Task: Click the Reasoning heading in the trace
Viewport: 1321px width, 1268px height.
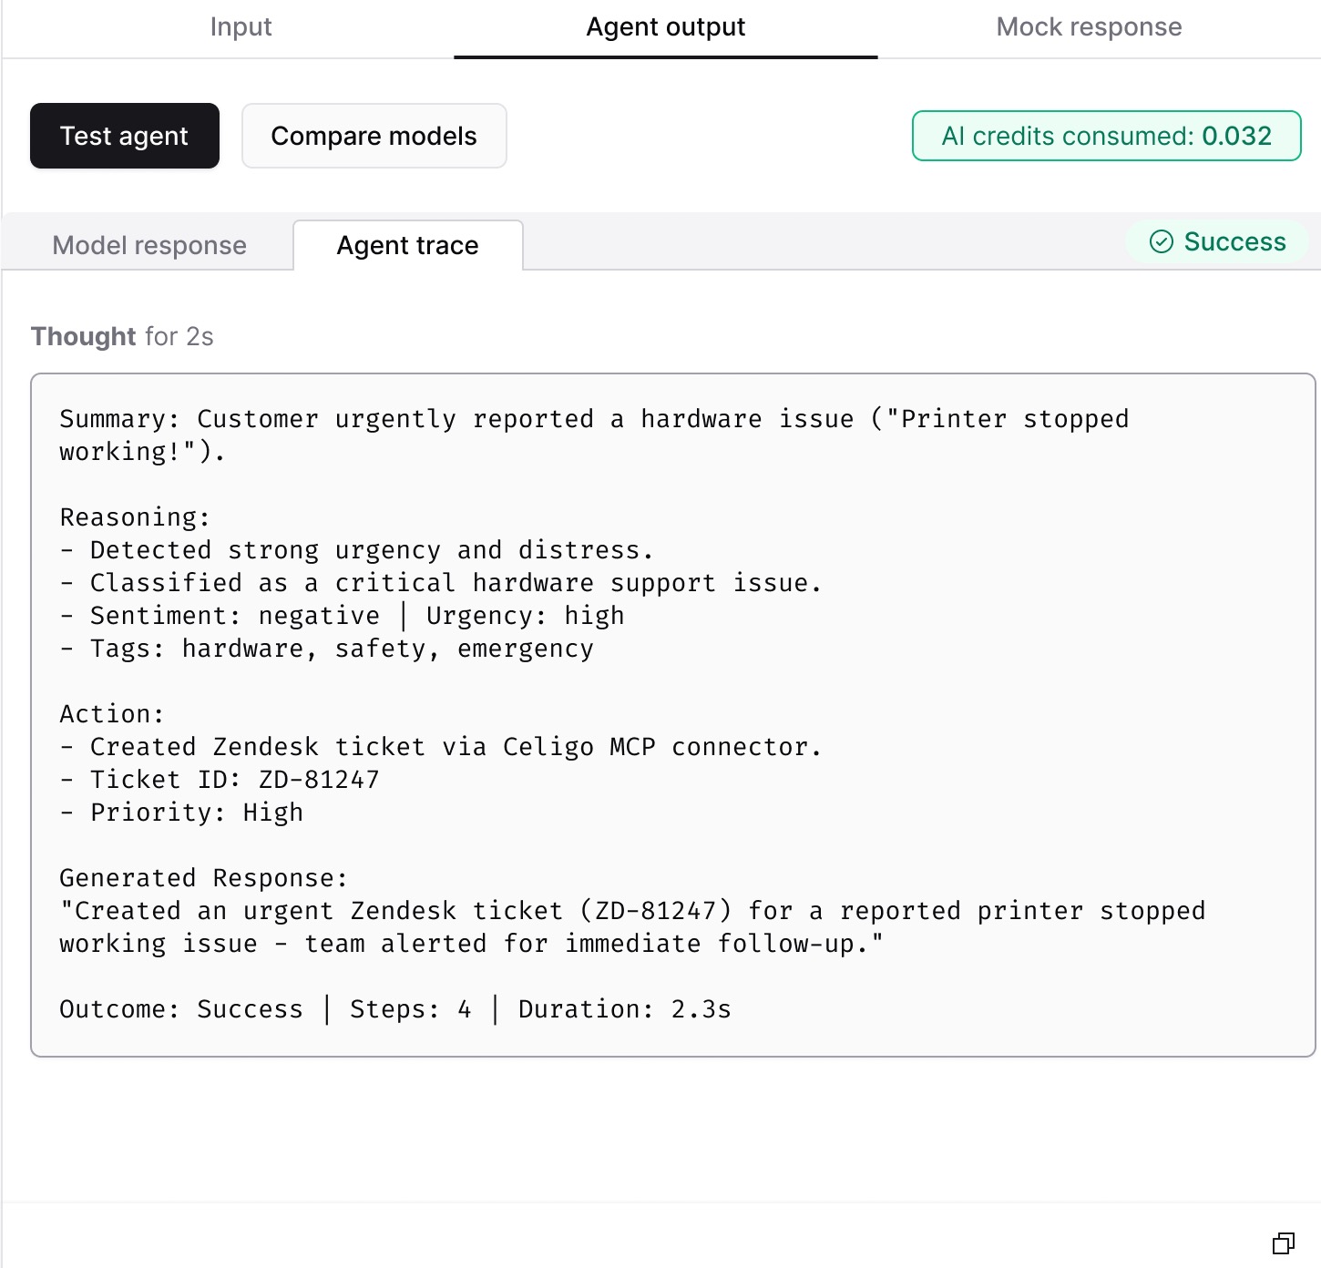Action: (135, 517)
